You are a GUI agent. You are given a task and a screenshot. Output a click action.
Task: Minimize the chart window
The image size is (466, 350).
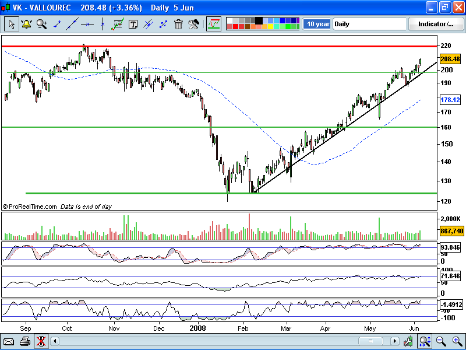point(432,8)
